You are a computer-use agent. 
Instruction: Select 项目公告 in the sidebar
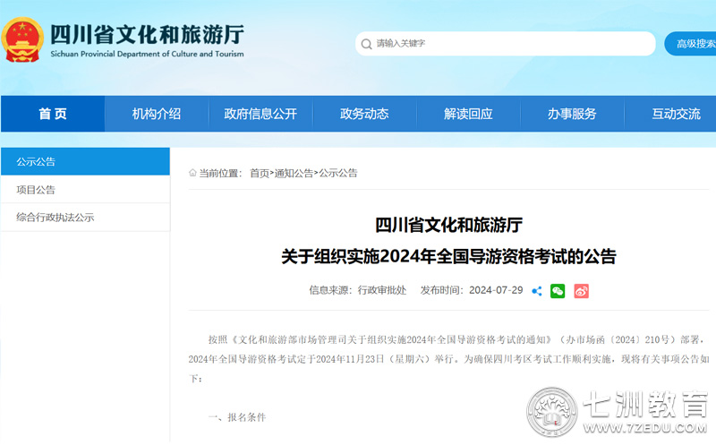pos(85,190)
